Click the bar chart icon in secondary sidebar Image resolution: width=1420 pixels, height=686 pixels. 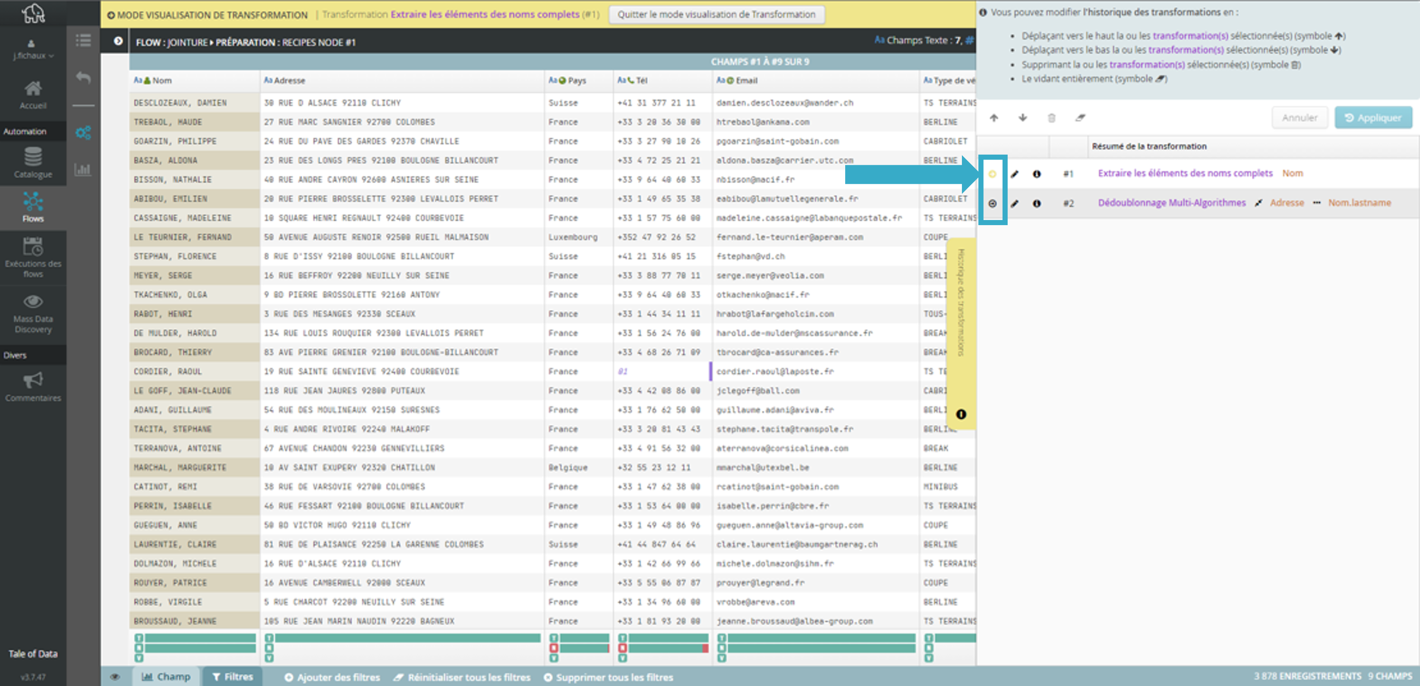[83, 169]
